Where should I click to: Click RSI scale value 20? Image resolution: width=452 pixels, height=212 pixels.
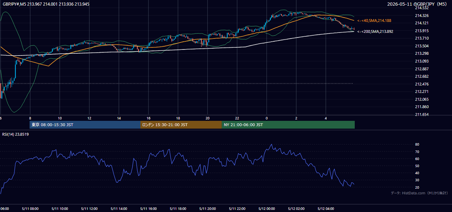(x=417, y=187)
